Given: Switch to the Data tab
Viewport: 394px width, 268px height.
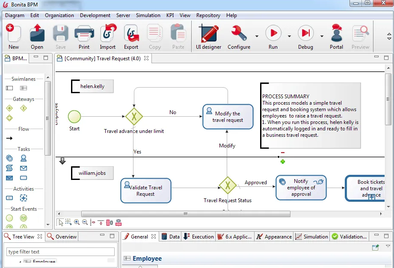Looking at the screenshot, I should 171,237.
